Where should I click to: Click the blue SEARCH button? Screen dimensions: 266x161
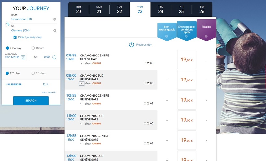point(31,101)
